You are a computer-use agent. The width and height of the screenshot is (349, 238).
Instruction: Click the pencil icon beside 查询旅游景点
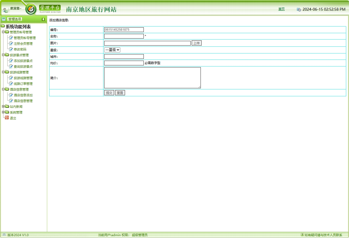pos(11,66)
